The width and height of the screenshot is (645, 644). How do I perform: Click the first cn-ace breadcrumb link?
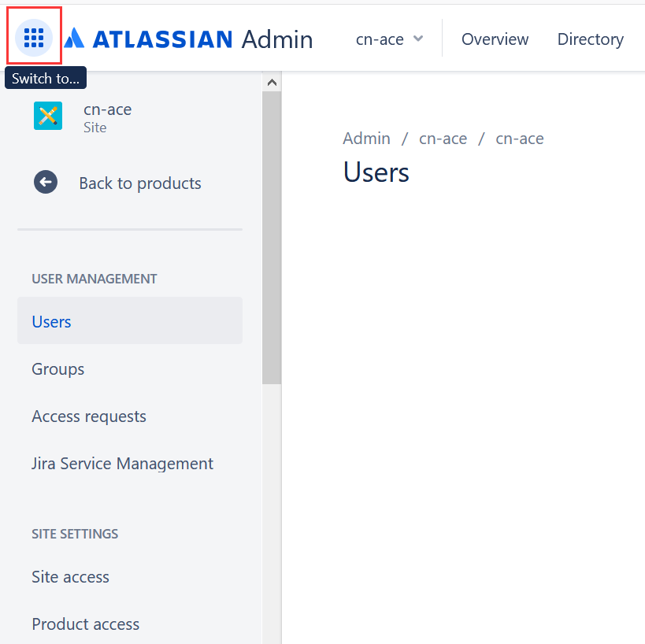pos(443,138)
